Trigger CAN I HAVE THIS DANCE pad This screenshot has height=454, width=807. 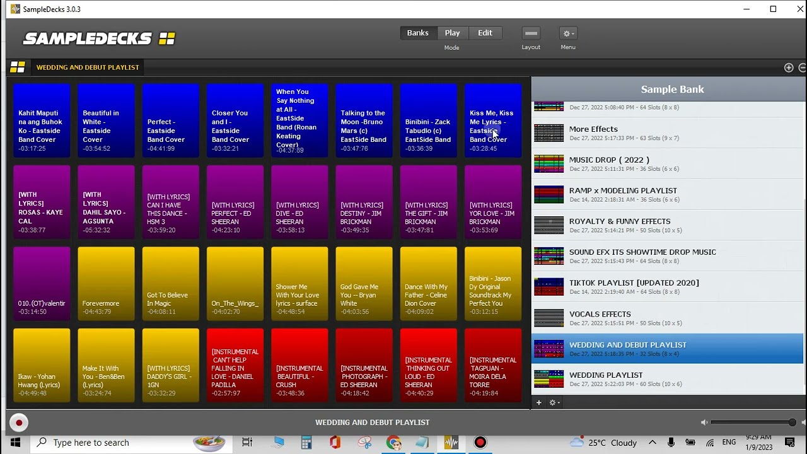(x=170, y=202)
